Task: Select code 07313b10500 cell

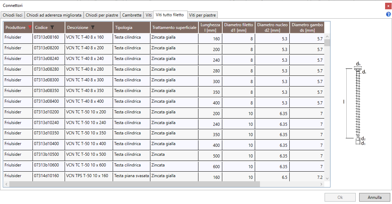Action: [48, 156]
